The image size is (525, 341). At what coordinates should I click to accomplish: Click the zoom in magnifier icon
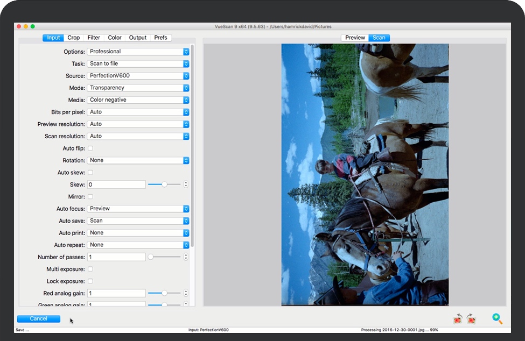pyautogui.click(x=497, y=318)
